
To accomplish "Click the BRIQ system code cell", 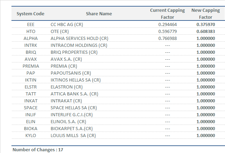I will pos(31,52).
